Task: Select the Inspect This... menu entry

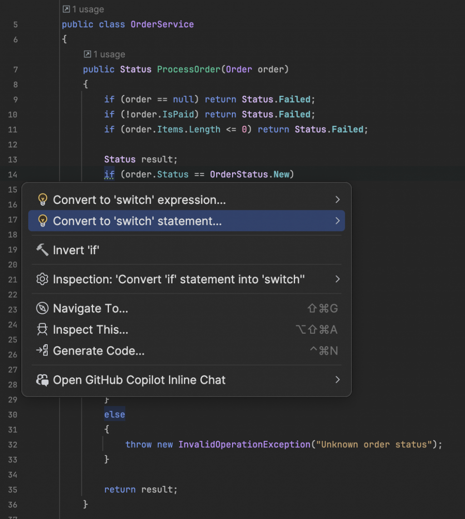Action: [x=90, y=330]
